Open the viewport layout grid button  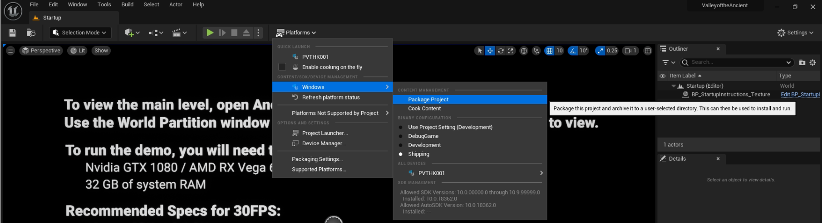(648, 51)
